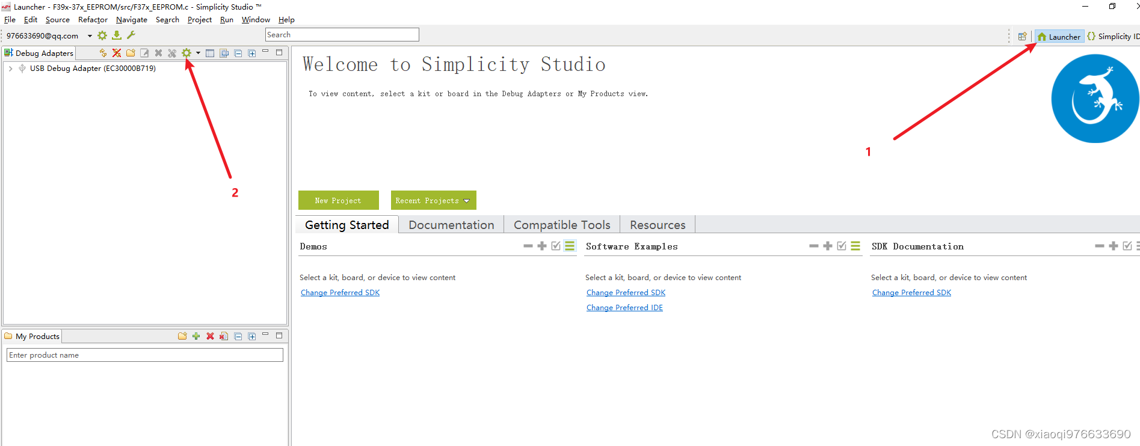This screenshot has width=1140, height=446.
Task: Open the Run menu
Action: [227, 20]
